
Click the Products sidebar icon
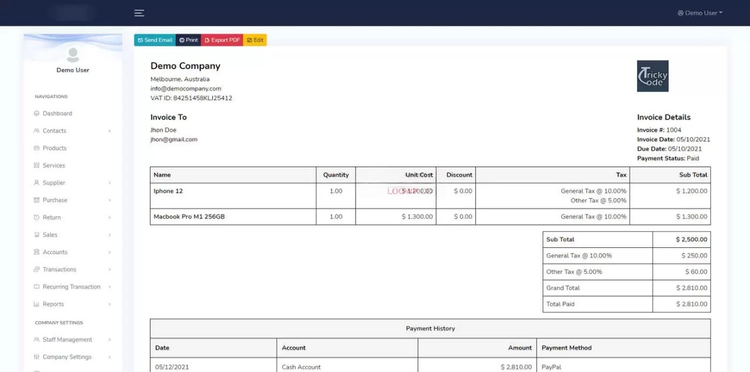pos(37,148)
